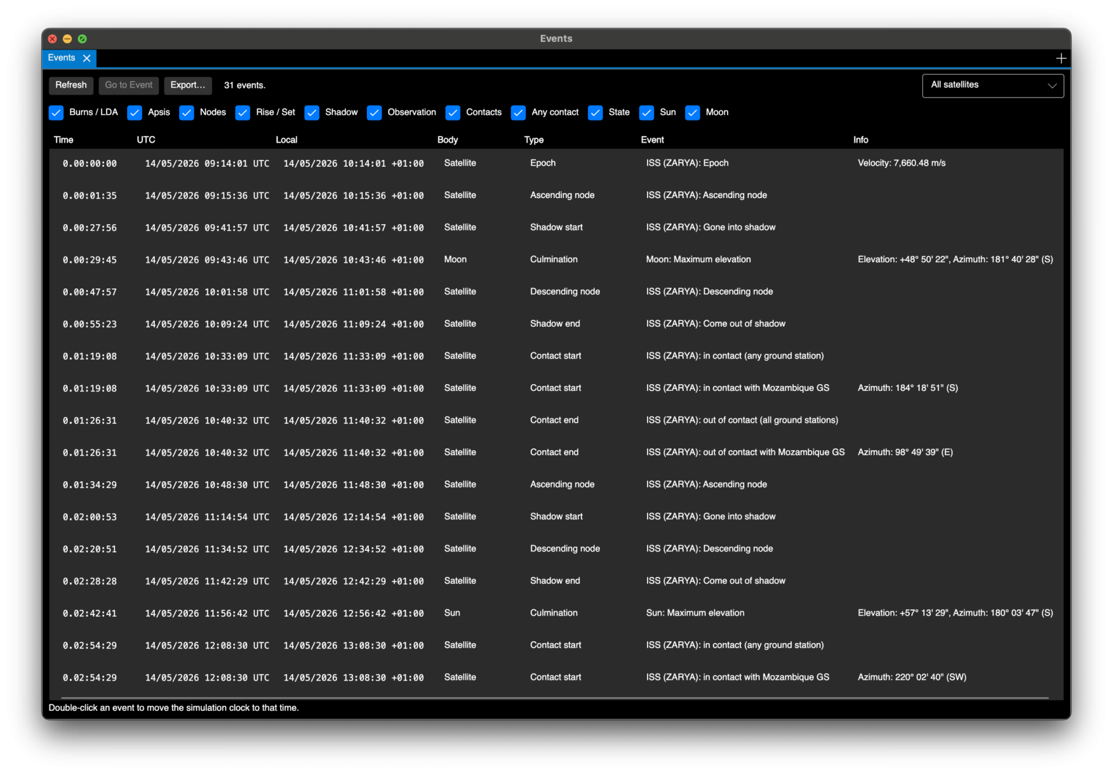Select the 10:40:32 UTC out of contact (all ground stations) row

(556, 421)
